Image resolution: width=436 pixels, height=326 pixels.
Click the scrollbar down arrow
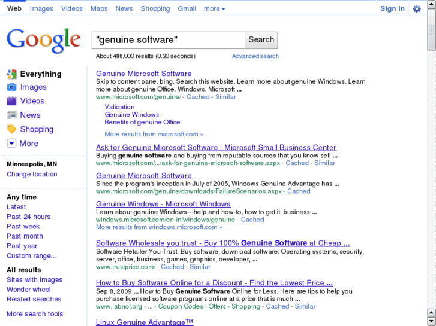pos(432,321)
